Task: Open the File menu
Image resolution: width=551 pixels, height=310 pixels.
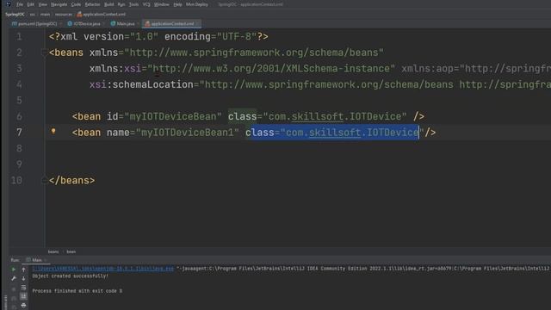Action: (20, 4)
